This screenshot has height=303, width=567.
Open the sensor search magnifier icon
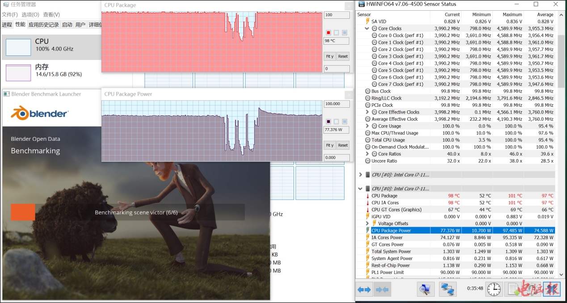(425, 290)
